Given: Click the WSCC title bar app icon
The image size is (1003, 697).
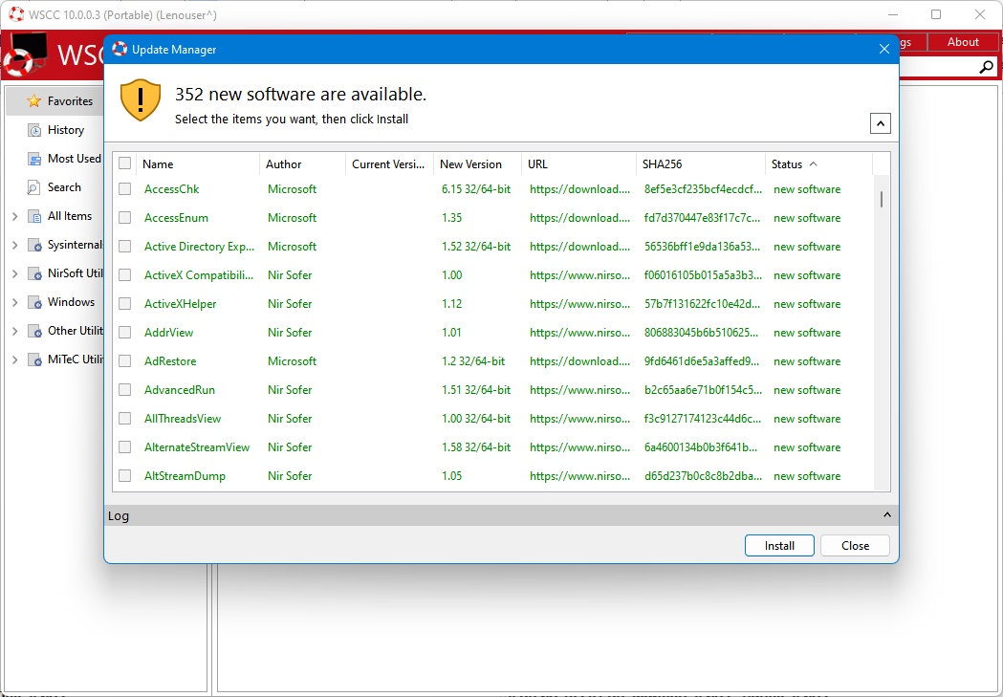Looking at the screenshot, I should coord(16,14).
